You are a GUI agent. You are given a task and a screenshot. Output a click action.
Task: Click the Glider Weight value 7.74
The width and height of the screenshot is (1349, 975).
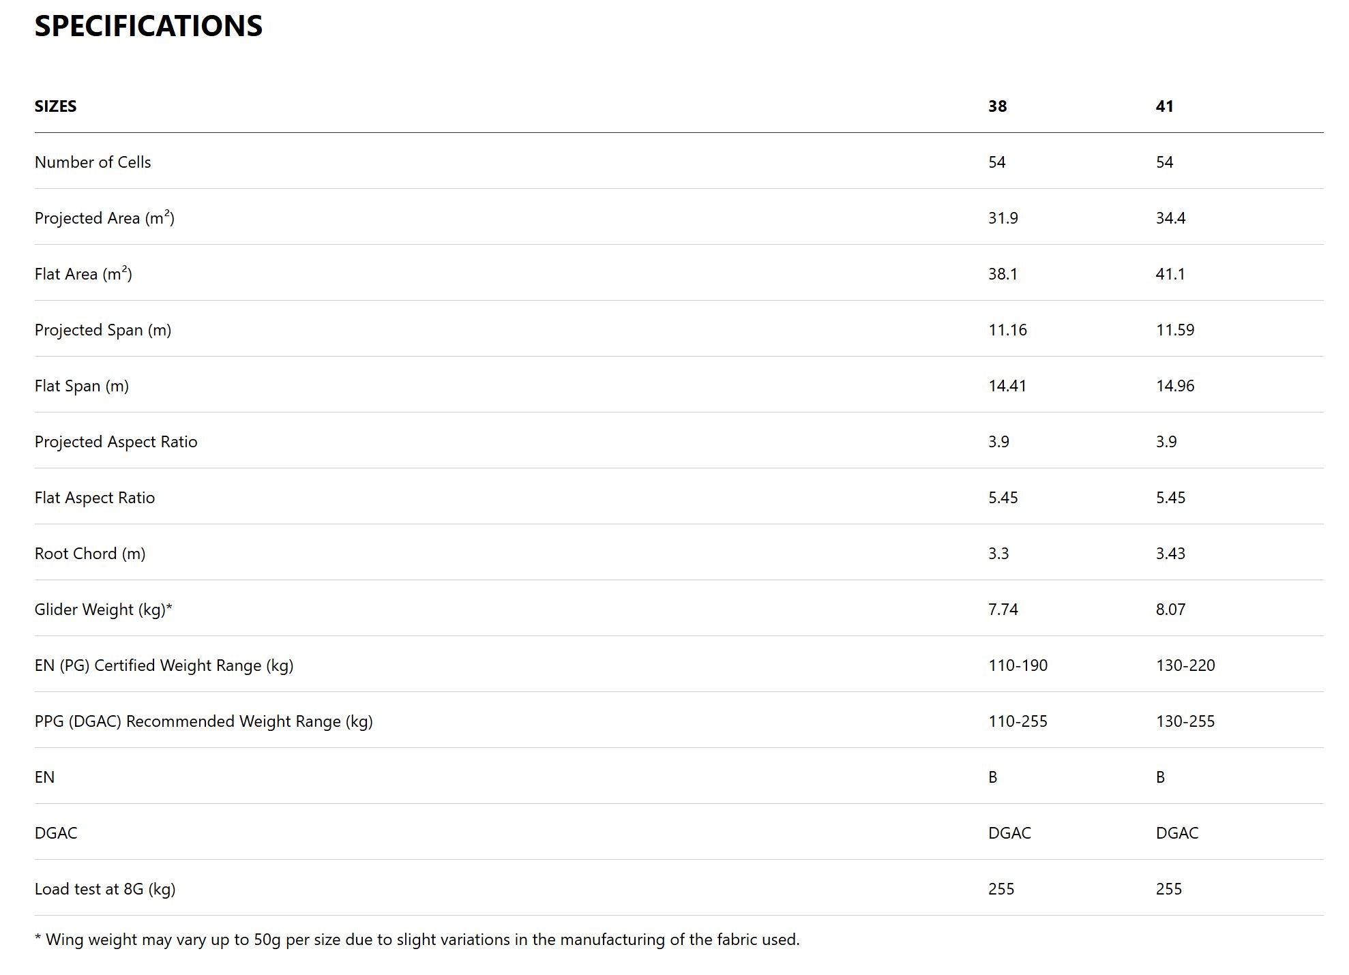[1003, 610]
